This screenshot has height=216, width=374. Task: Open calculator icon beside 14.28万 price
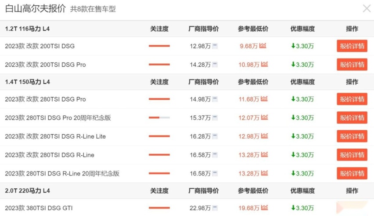(x=215, y=65)
